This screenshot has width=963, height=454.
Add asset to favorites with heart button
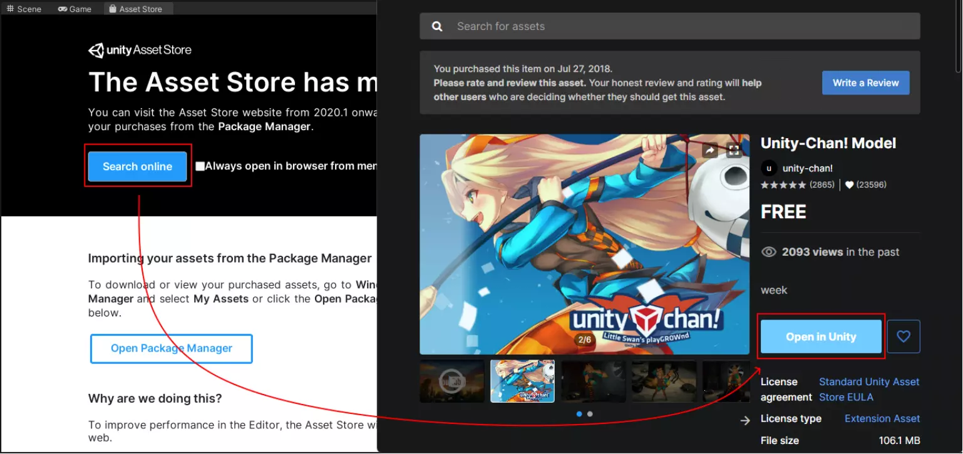(904, 336)
